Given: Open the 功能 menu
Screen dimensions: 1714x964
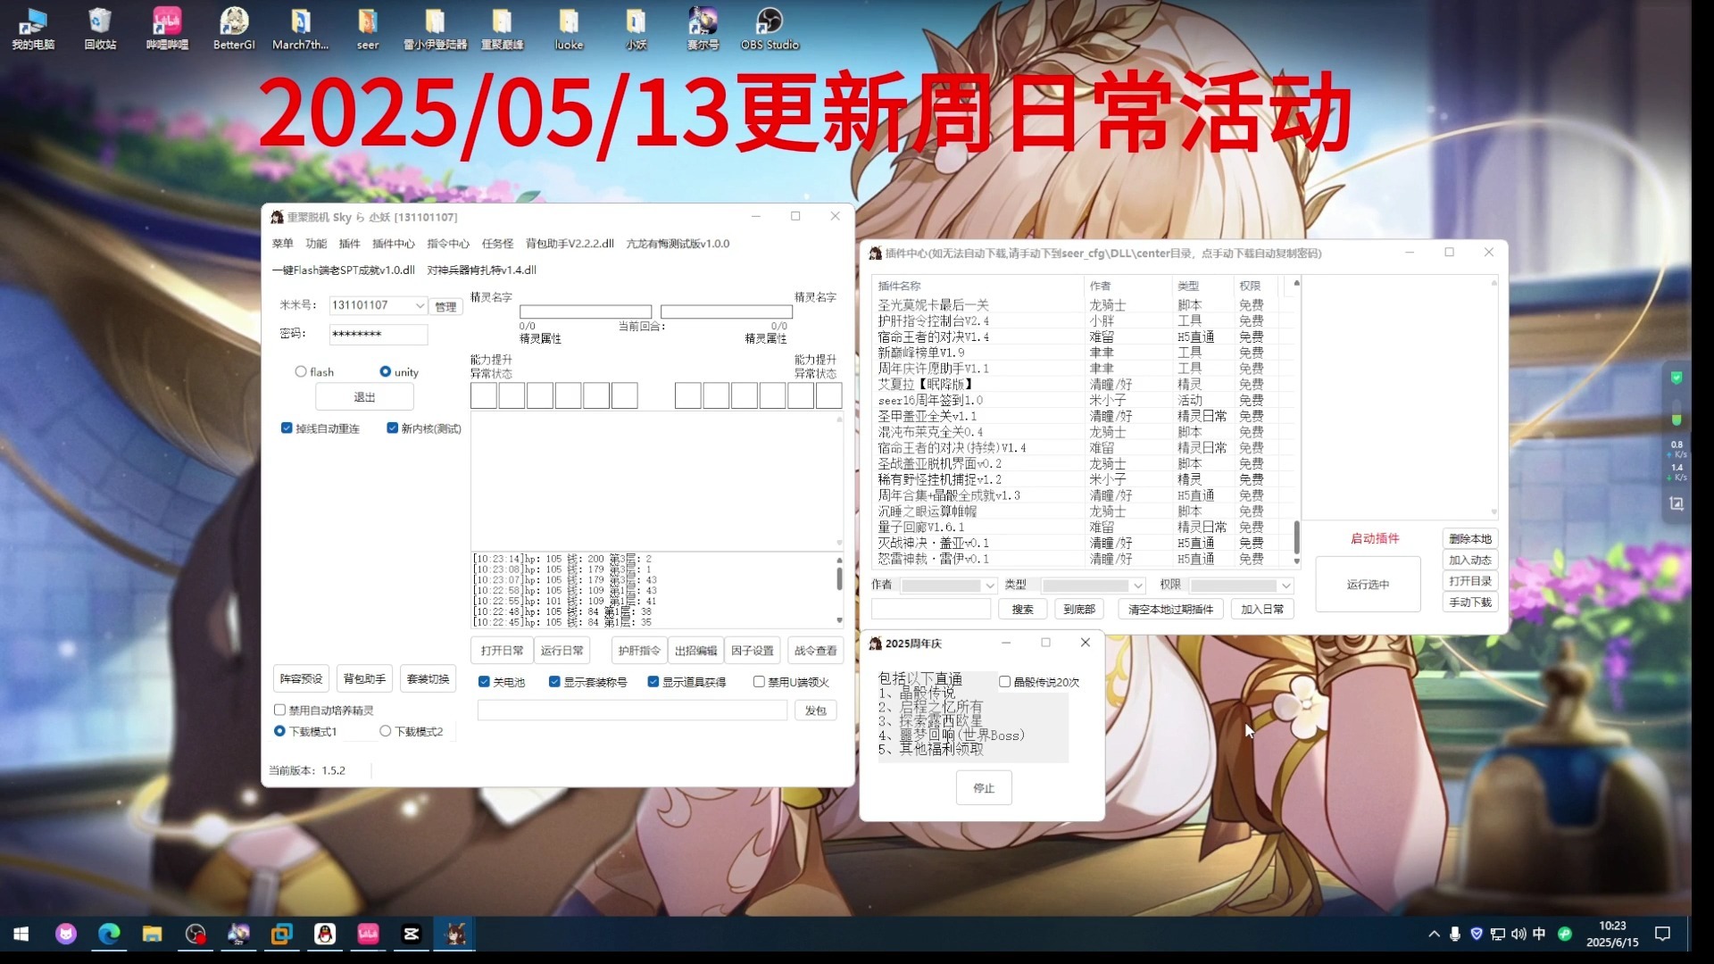Looking at the screenshot, I should tap(316, 244).
